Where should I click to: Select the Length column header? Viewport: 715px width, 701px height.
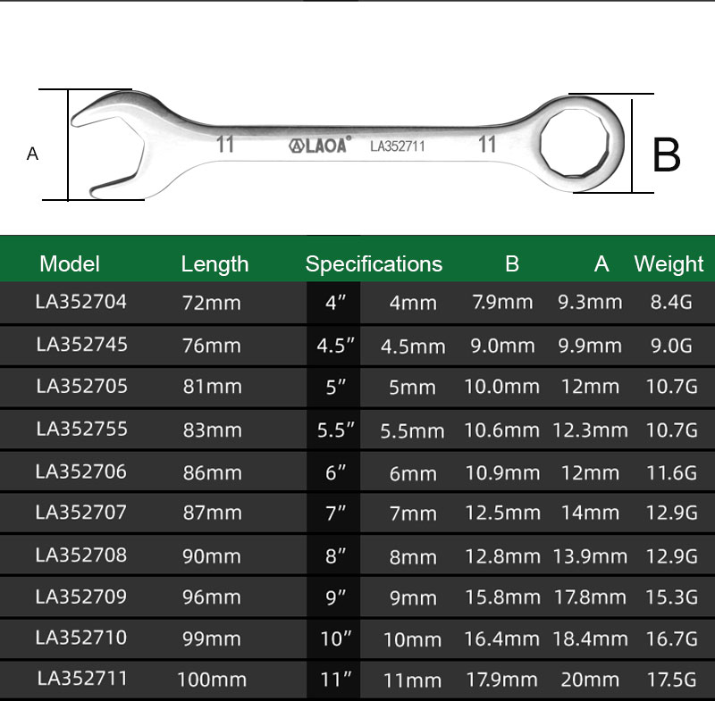pyautogui.click(x=214, y=263)
